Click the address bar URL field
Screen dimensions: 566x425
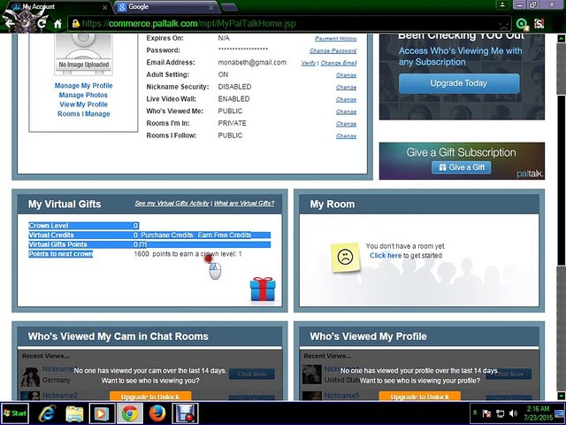[289, 24]
